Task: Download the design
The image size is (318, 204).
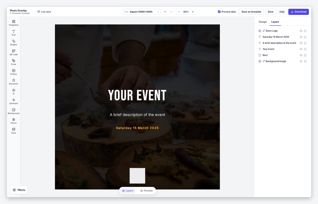Action: [x=299, y=12]
